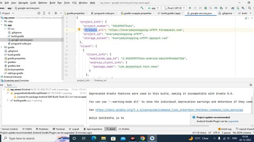Screen dimensions: 254x142
Task: Click the volume icon in the system tray
Action: (x=229, y=138)
